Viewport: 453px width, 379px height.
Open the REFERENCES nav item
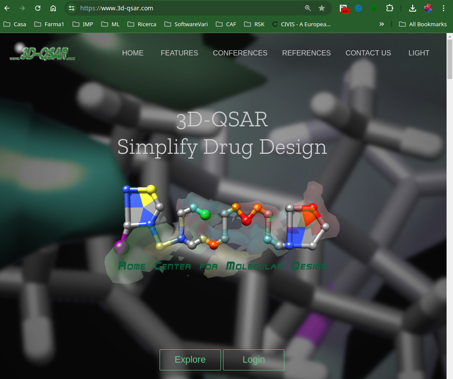coord(306,53)
